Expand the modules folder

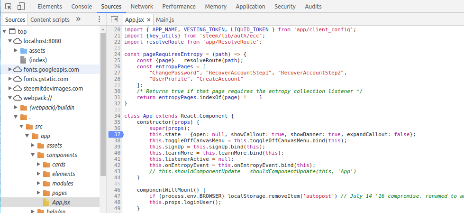(38, 183)
